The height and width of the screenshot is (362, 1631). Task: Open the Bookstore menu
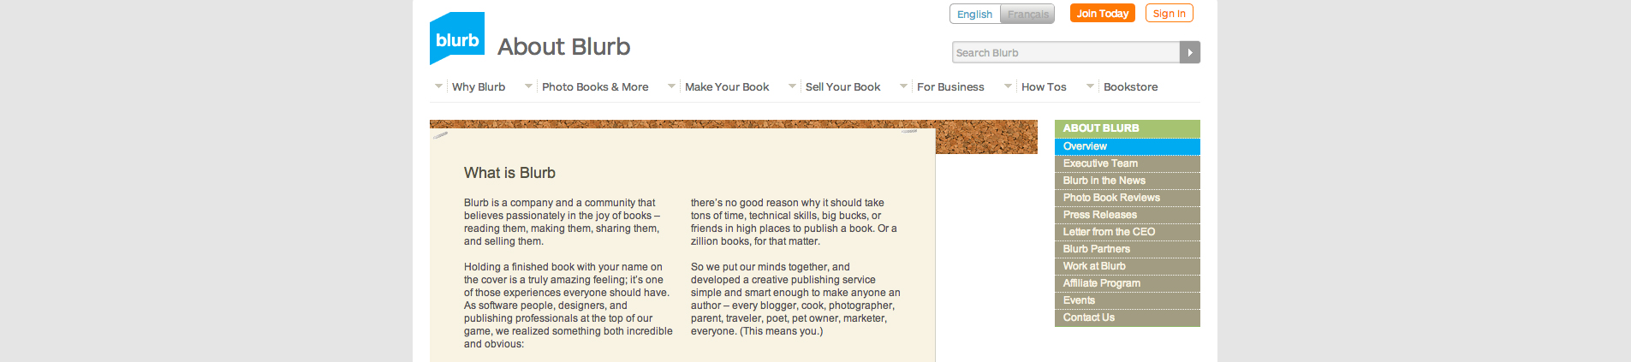coord(1130,87)
